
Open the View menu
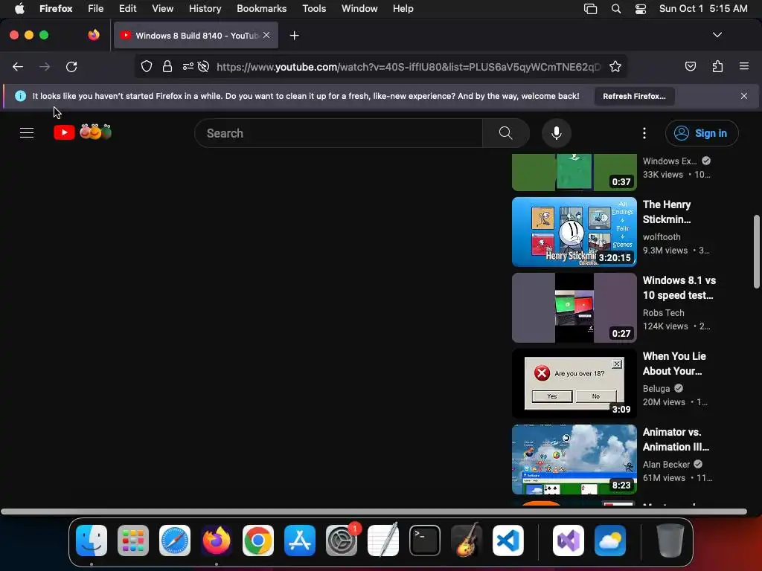pos(162,8)
